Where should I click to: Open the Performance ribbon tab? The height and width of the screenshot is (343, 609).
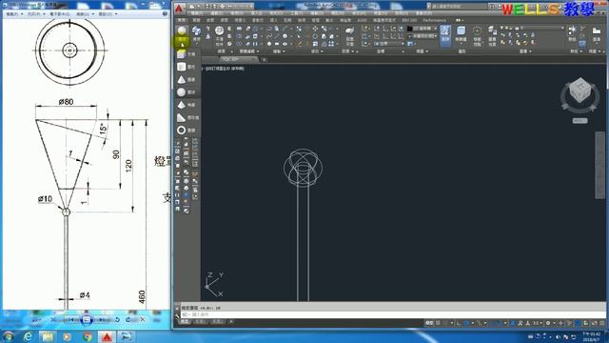tap(435, 20)
